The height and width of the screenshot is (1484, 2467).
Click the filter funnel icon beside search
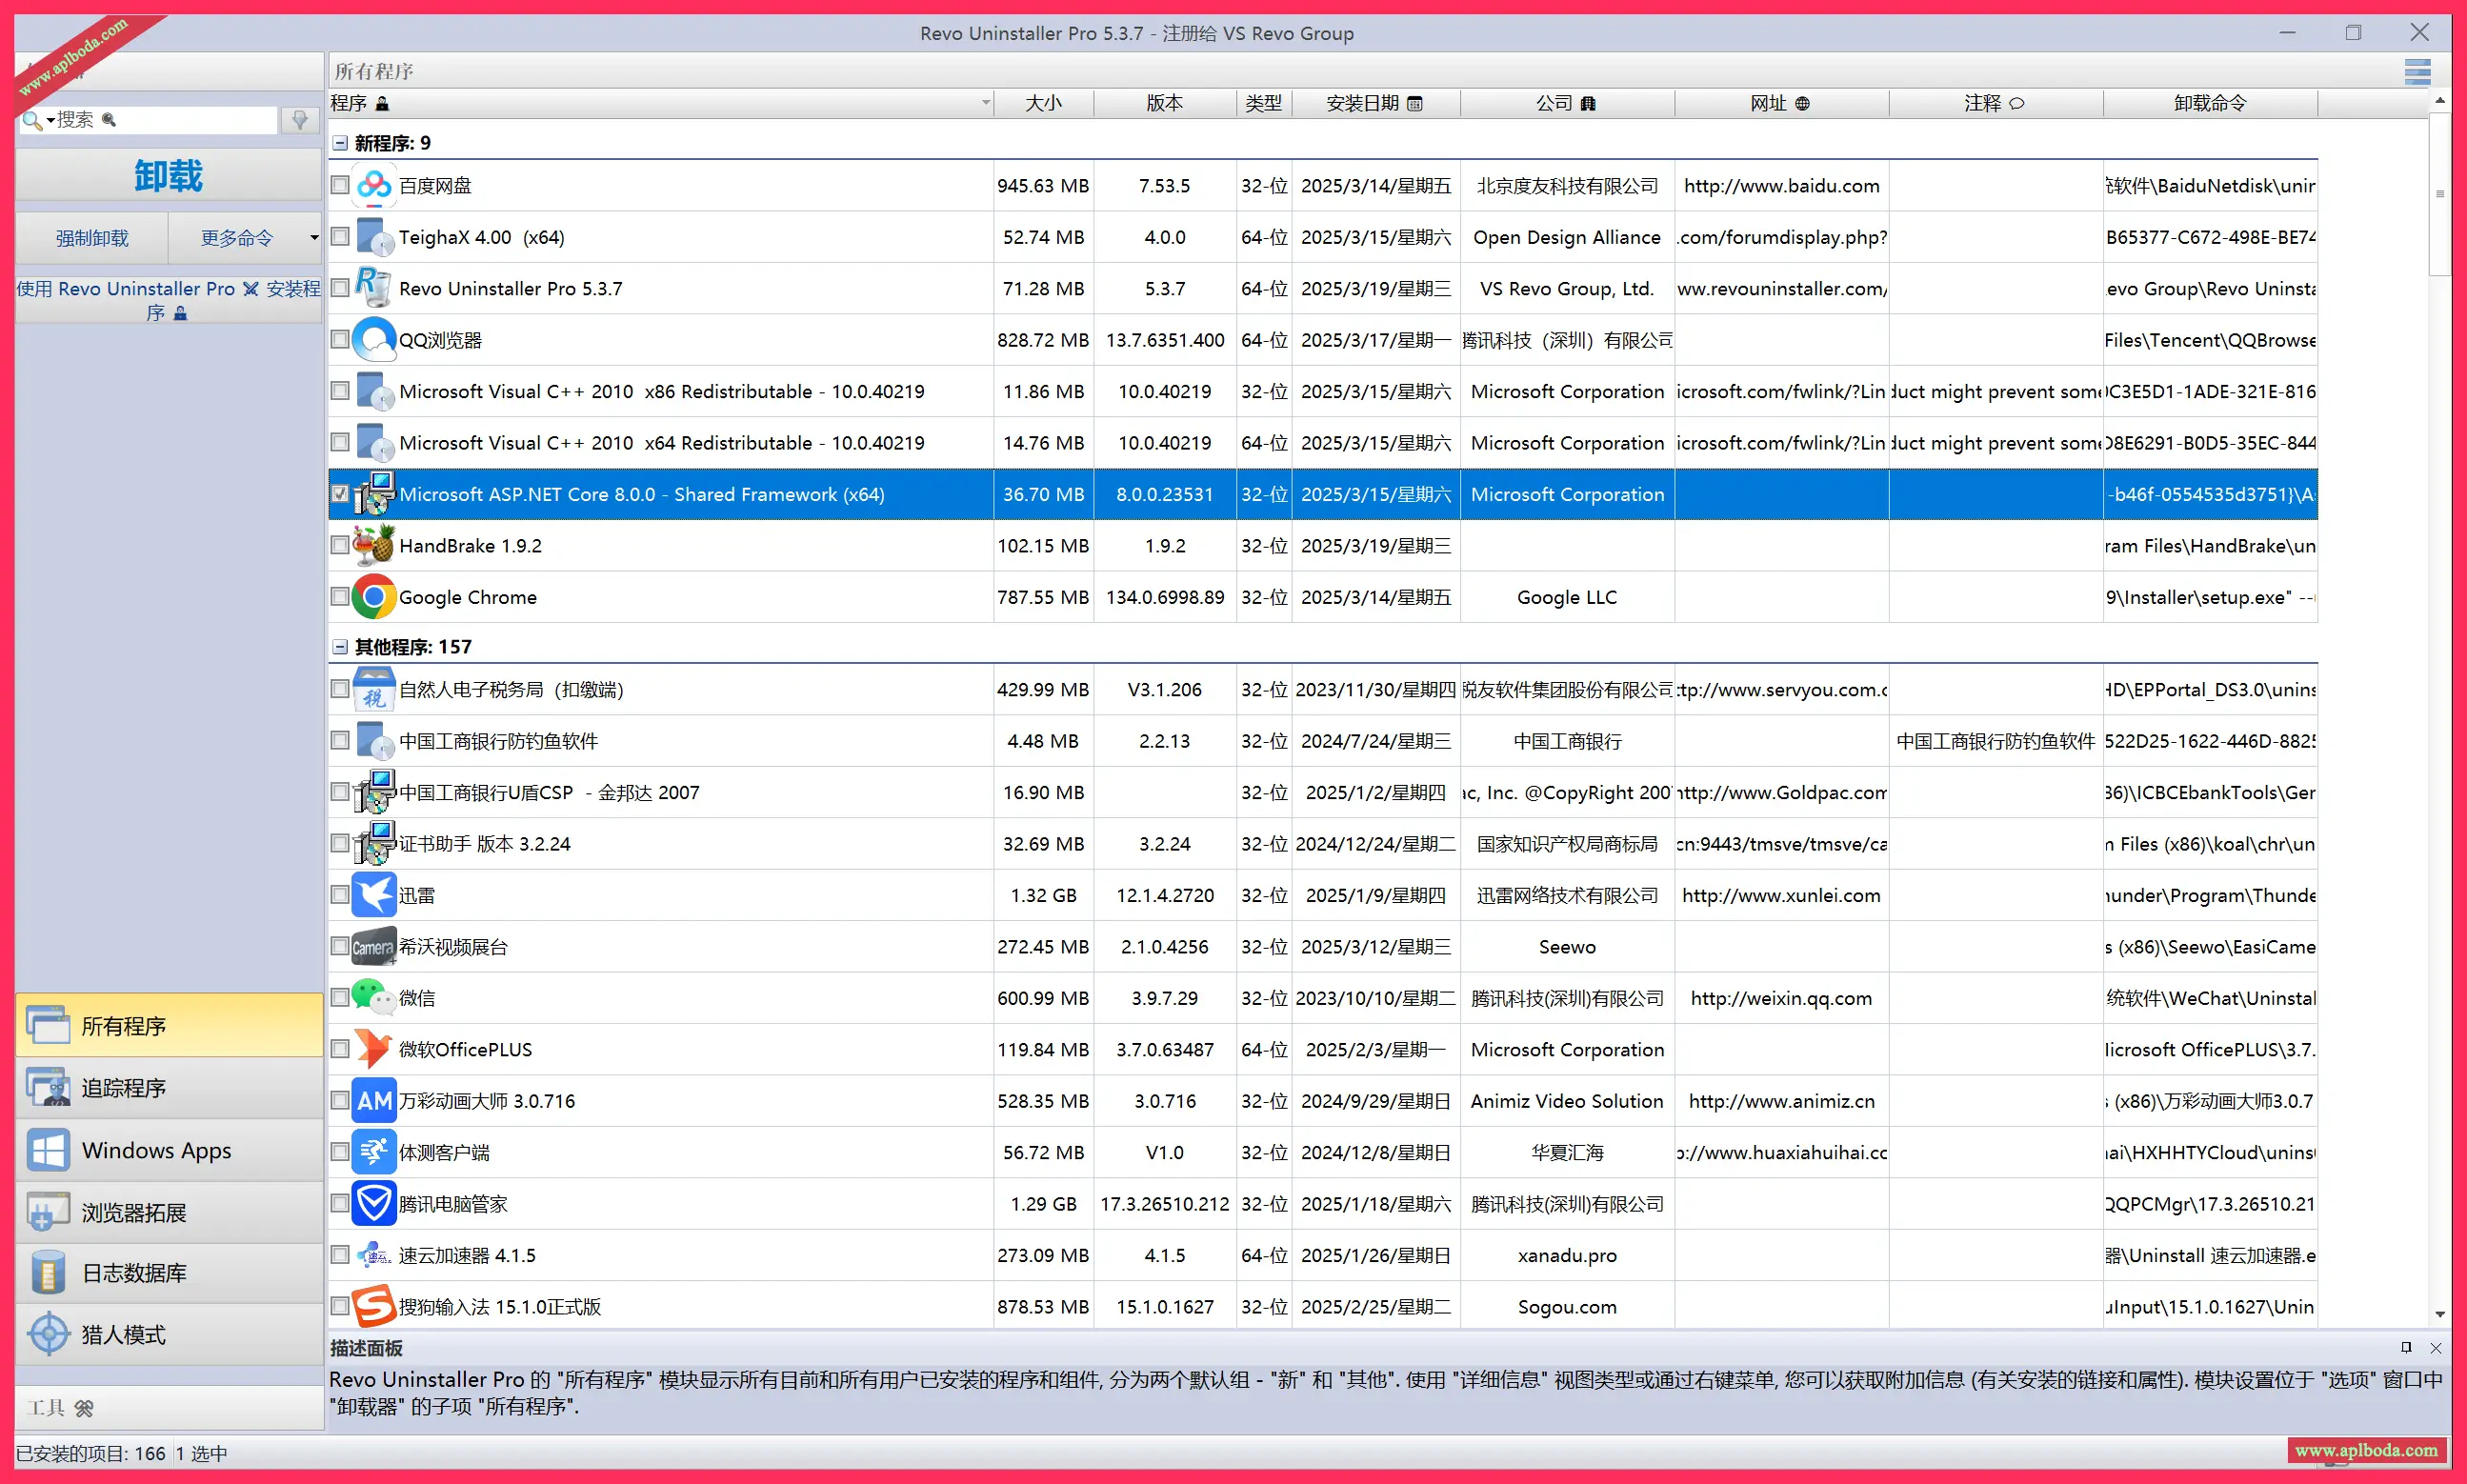299,120
